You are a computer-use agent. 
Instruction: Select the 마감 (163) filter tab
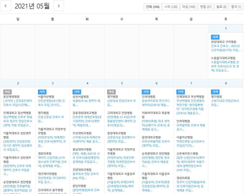coord(188,7)
